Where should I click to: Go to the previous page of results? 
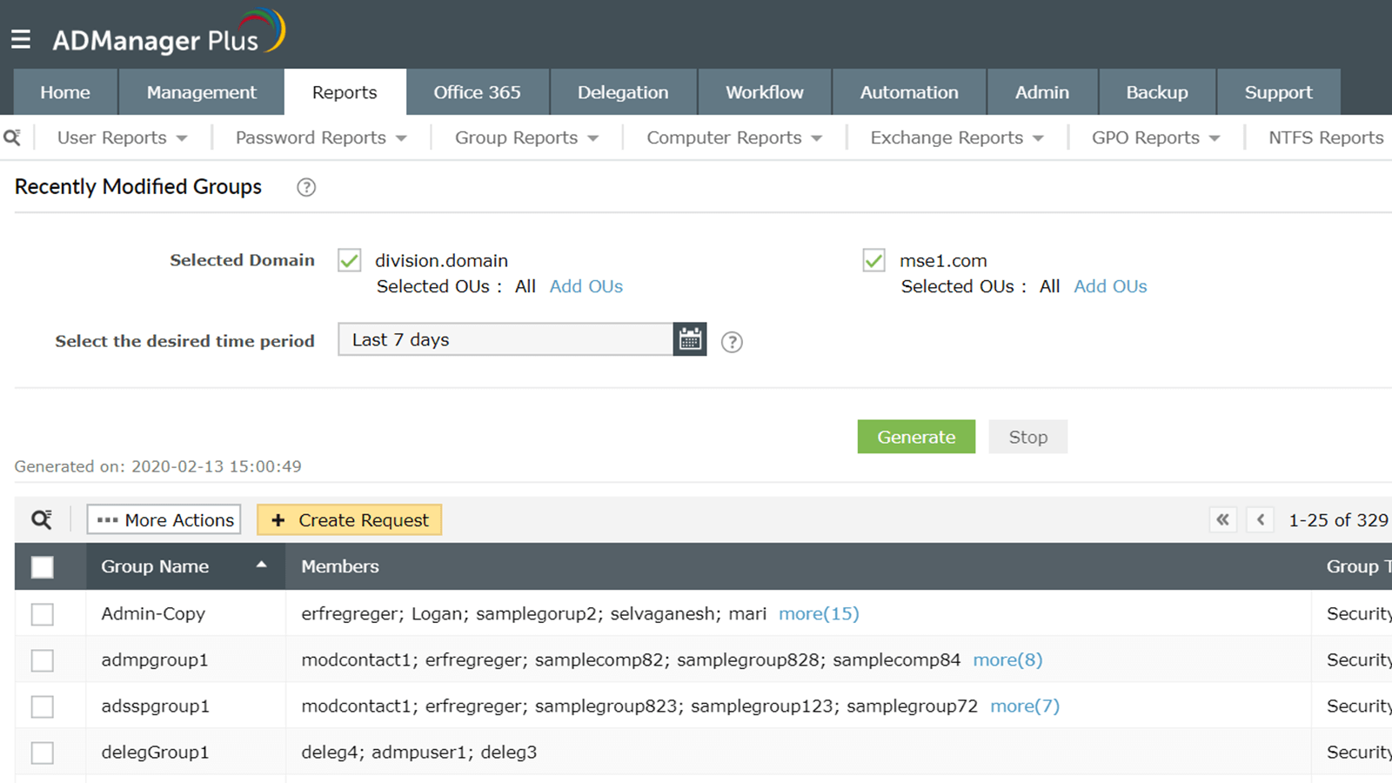1261,519
